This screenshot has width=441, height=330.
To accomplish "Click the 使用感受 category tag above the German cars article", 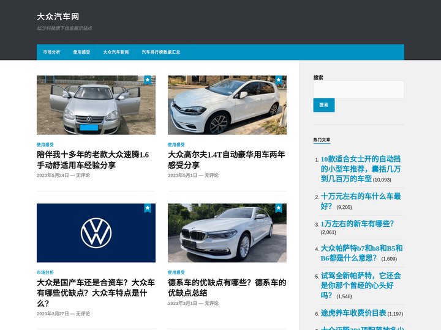I will tap(176, 272).
